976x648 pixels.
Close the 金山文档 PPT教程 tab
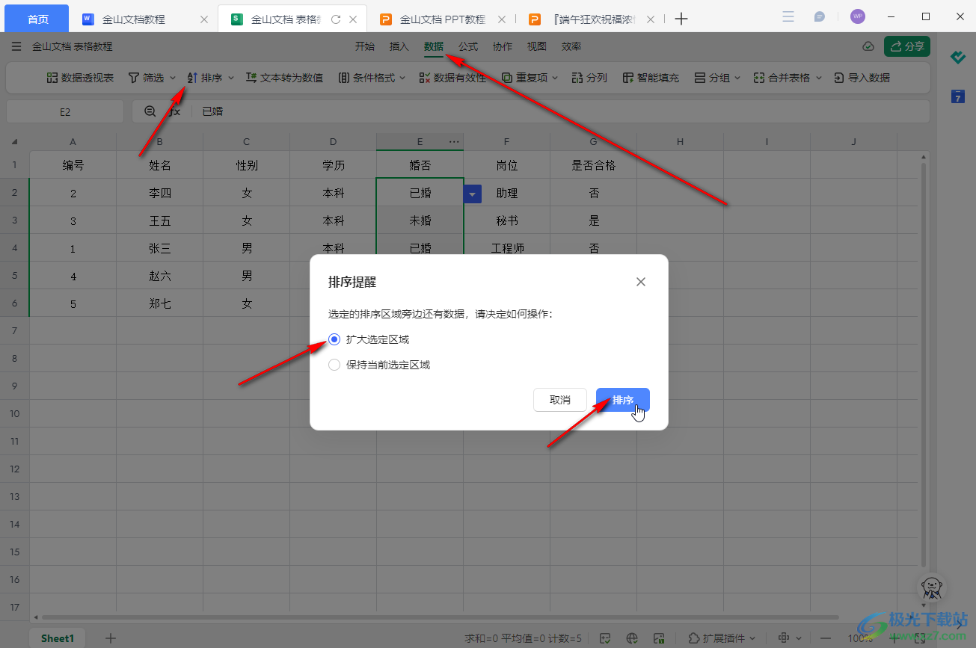pos(503,19)
